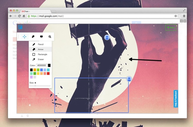The height and width of the screenshot is (127, 193).
Task: Click the current color preview beside the hex field
Action: [x=49, y=65]
